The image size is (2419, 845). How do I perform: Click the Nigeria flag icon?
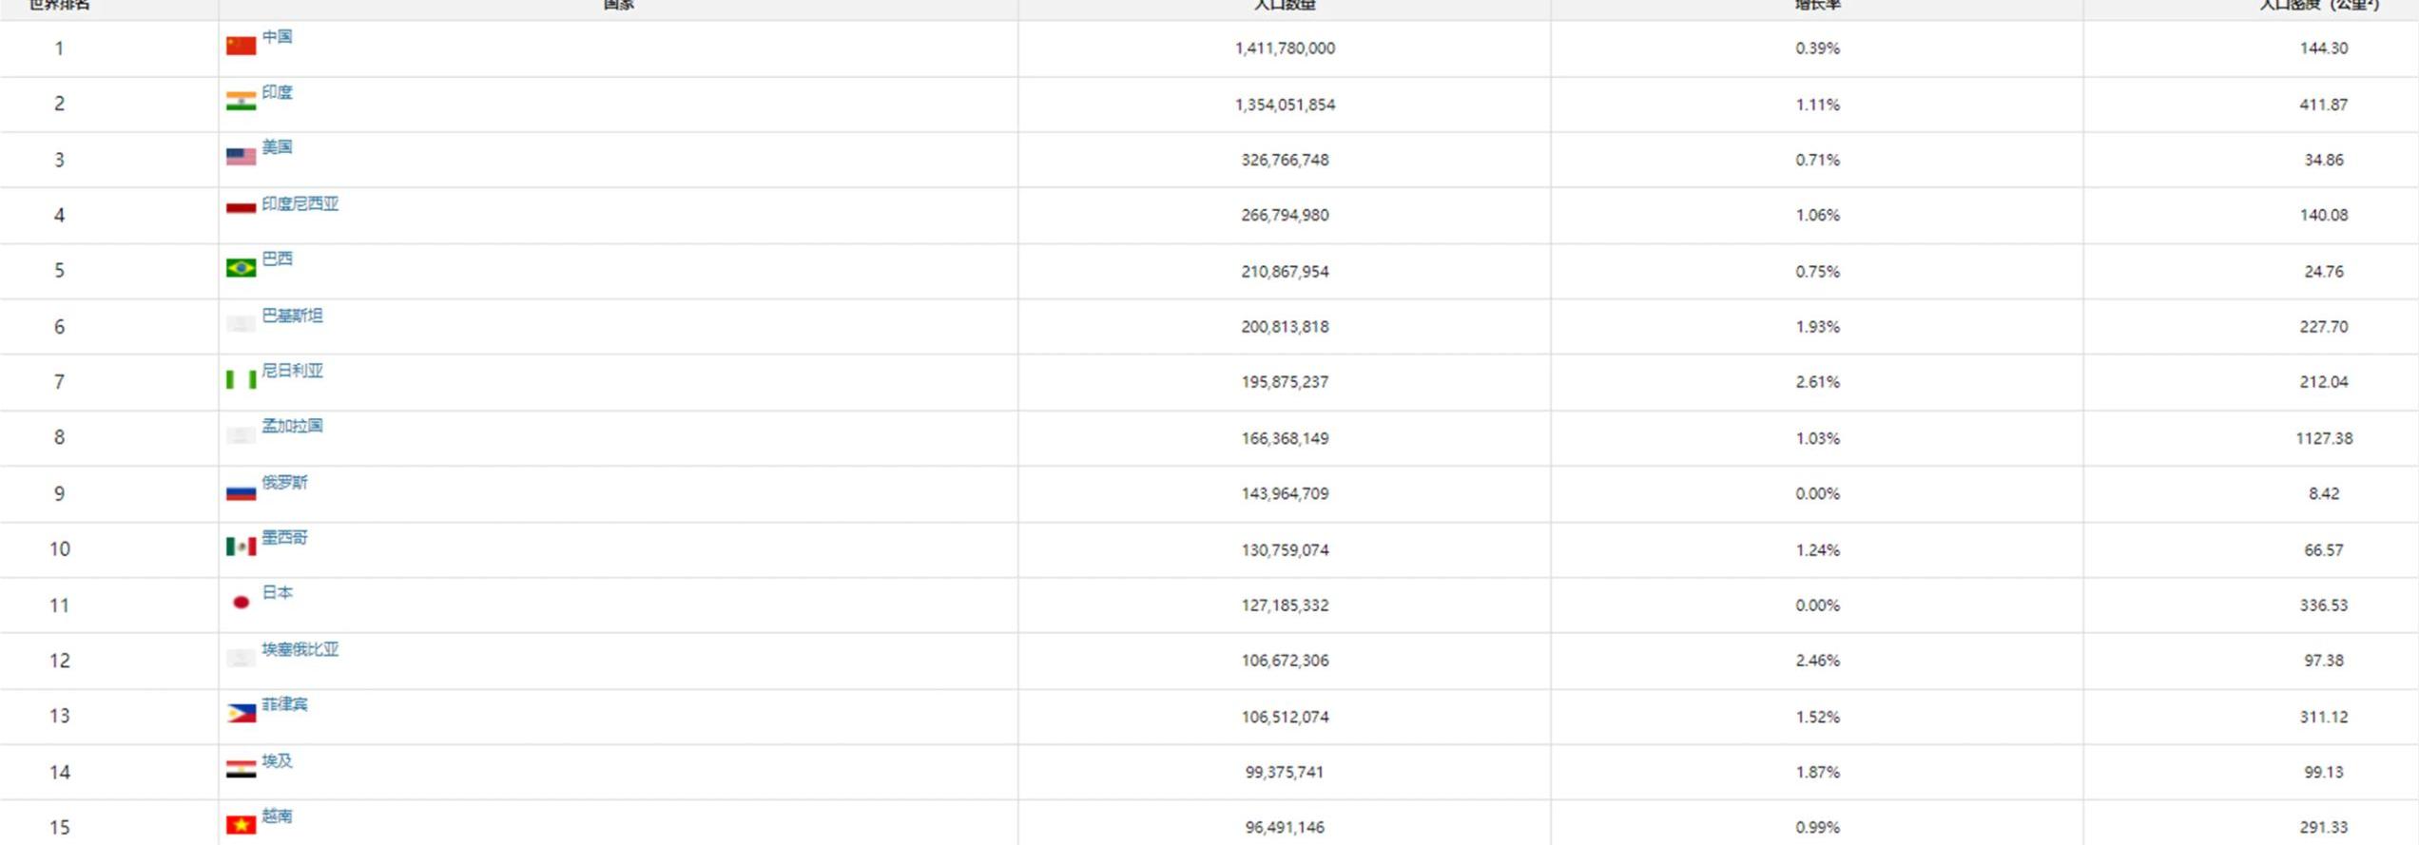point(241,379)
